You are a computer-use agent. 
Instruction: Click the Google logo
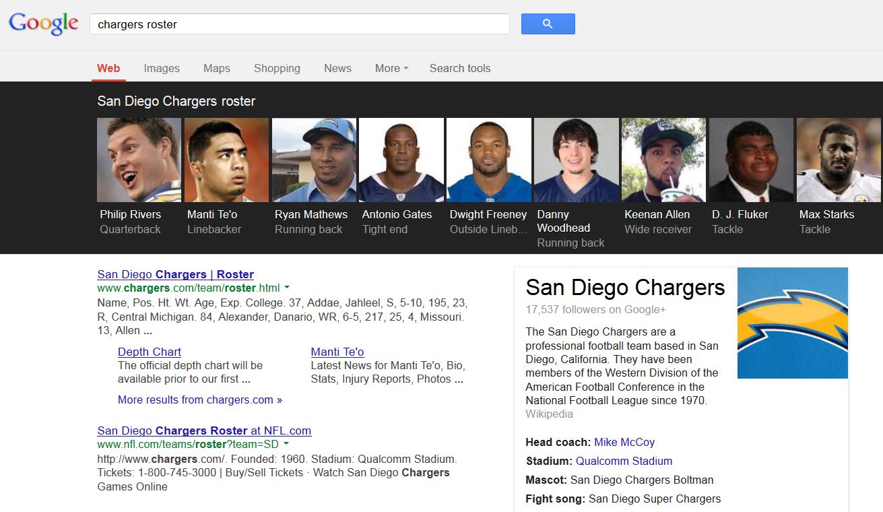(x=44, y=24)
